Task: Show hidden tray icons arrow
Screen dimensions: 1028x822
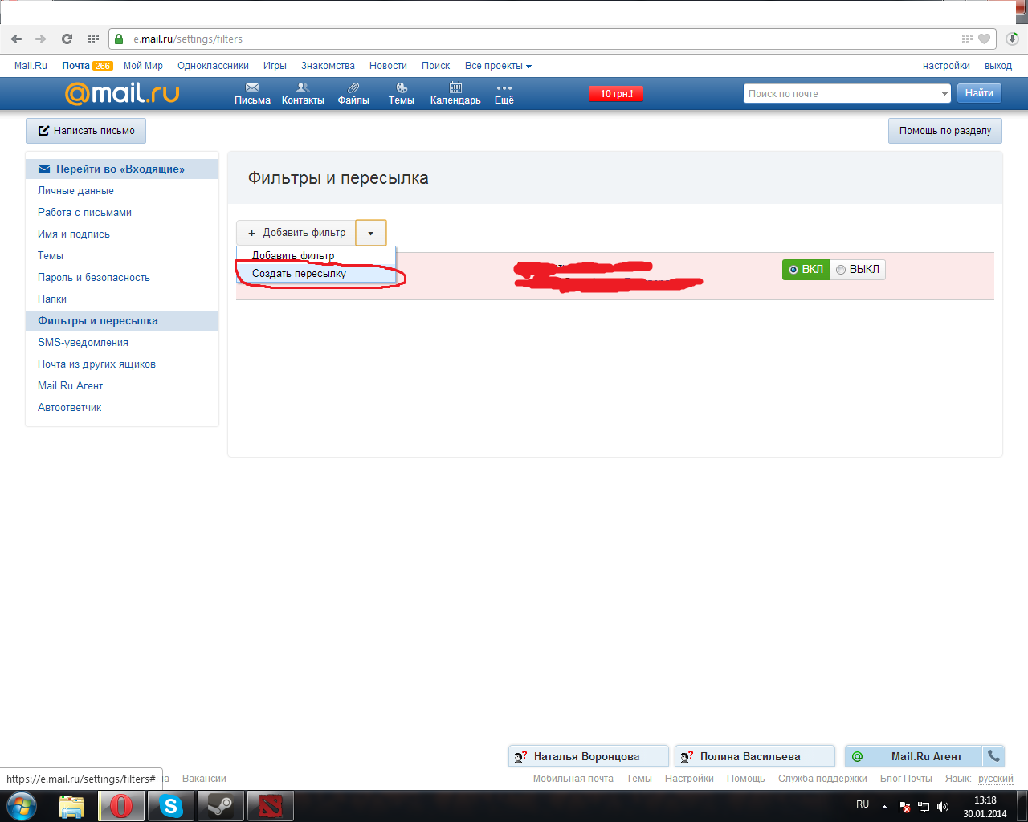Action: click(884, 806)
